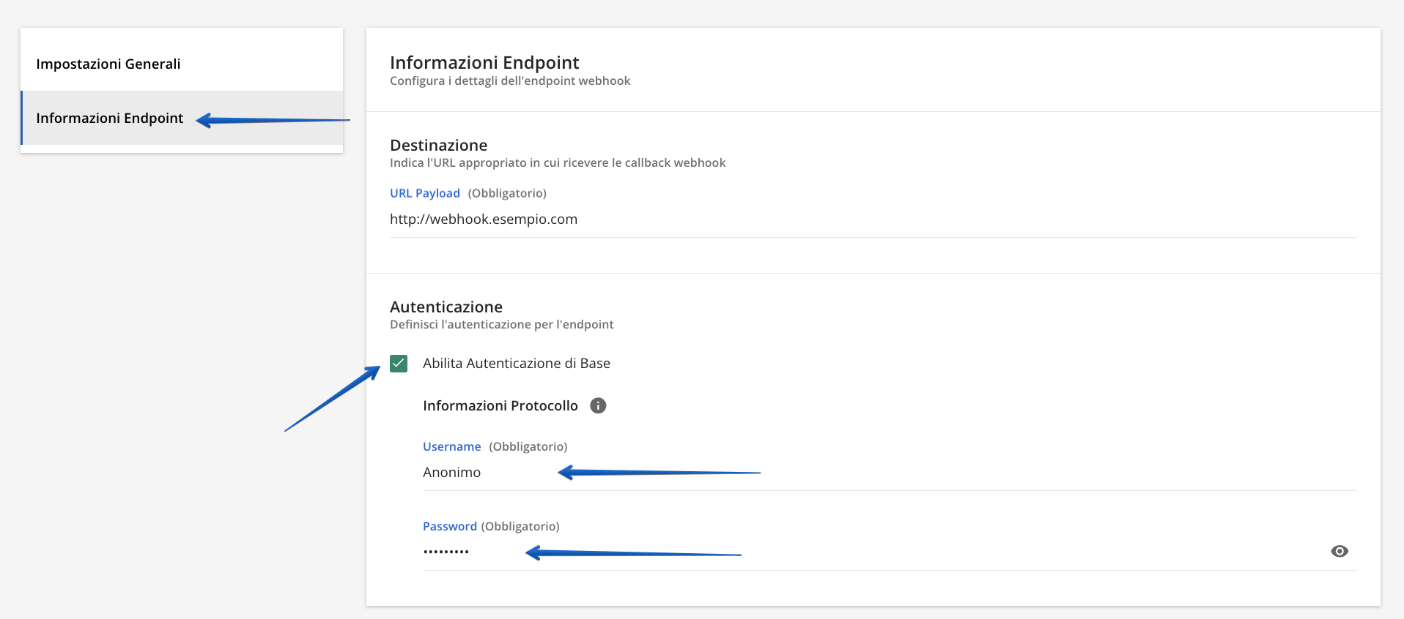
Task: Click the URL Payload input field
Action: click(873, 220)
